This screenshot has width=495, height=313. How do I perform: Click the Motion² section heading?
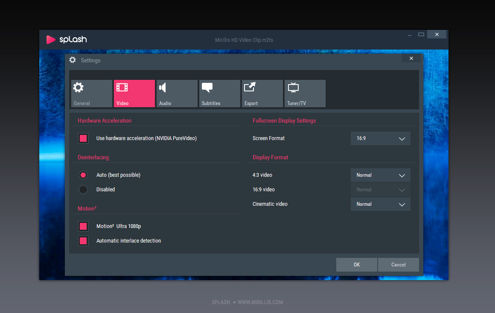[87, 208]
